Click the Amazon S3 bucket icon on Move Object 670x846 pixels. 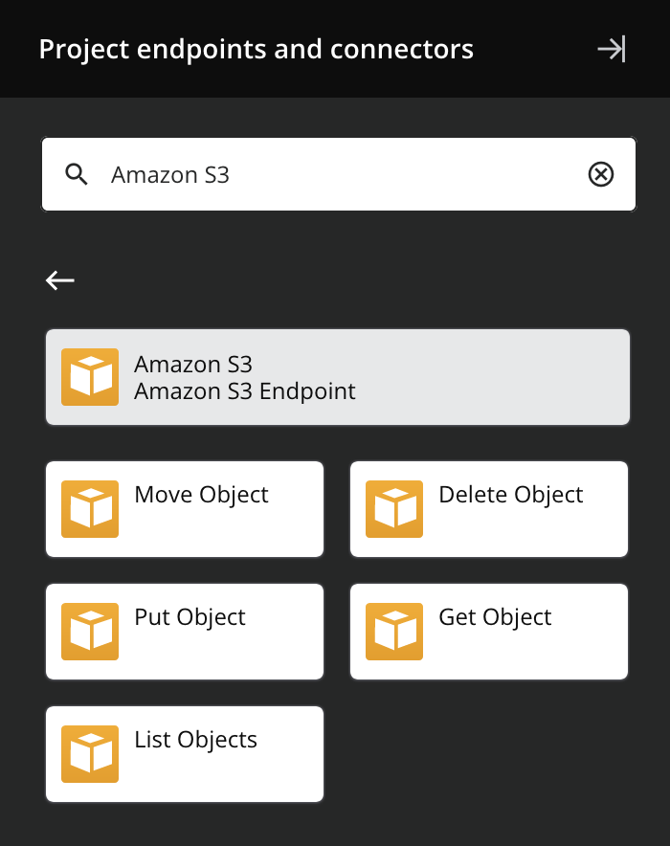(89, 508)
